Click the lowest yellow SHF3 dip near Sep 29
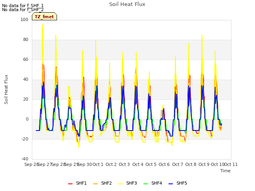Viewport: 255px width, 191px height. 79,147
